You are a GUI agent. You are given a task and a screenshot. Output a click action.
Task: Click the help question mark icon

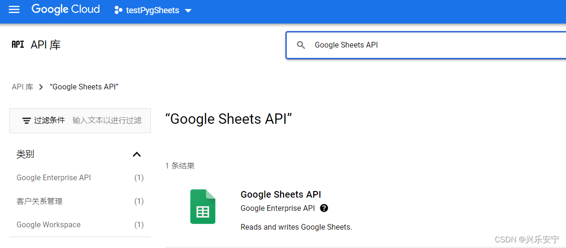click(324, 208)
